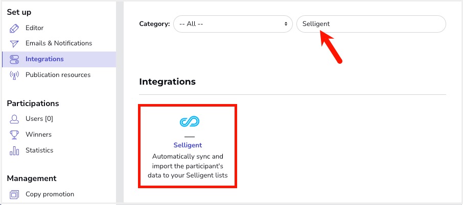
Task: Open the Category dropdown showing All
Action: click(x=233, y=24)
